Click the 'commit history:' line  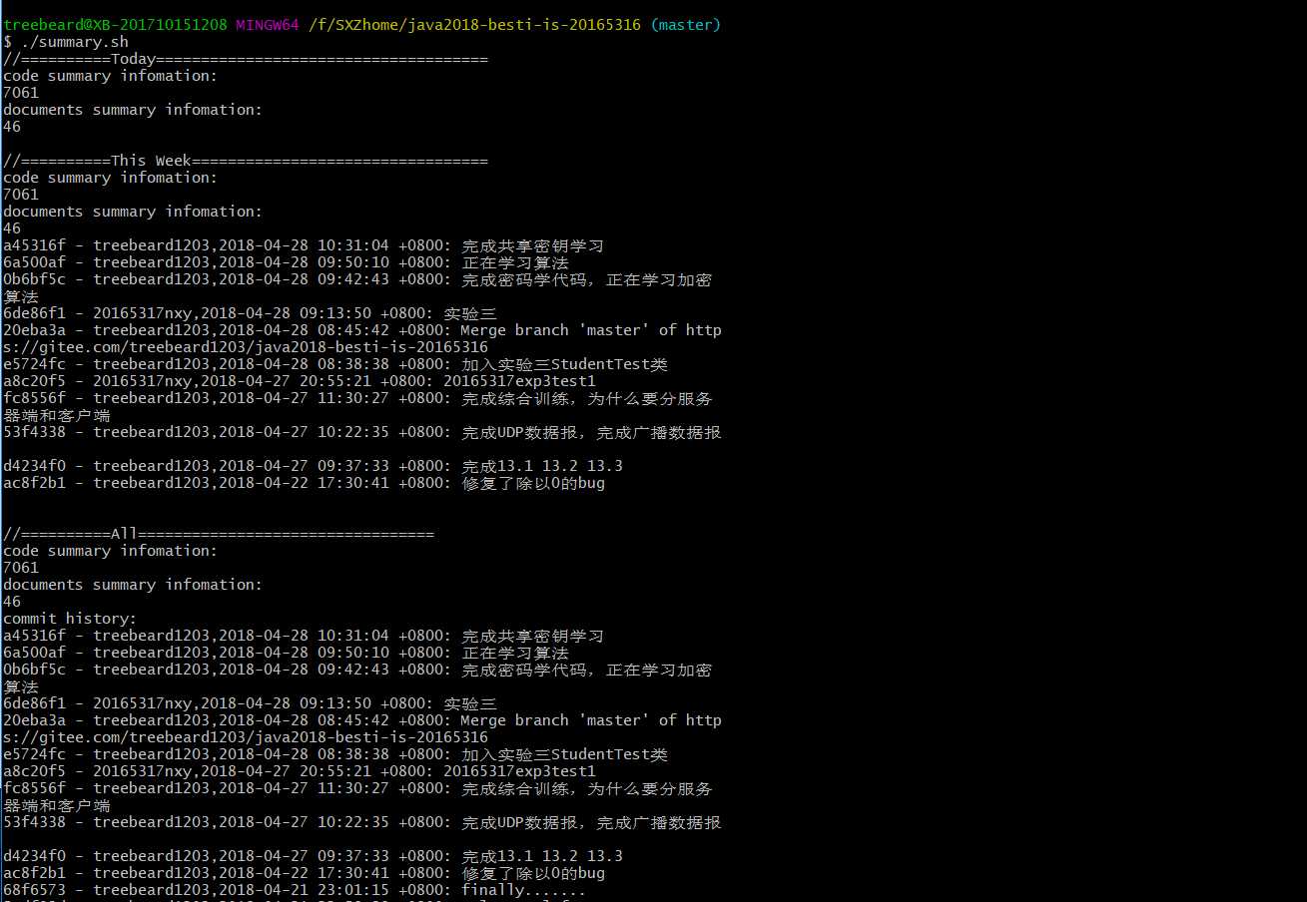(x=70, y=619)
